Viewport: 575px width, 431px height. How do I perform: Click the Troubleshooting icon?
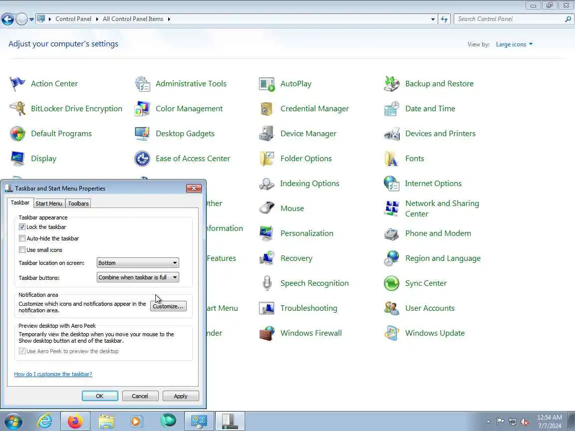click(267, 308)
